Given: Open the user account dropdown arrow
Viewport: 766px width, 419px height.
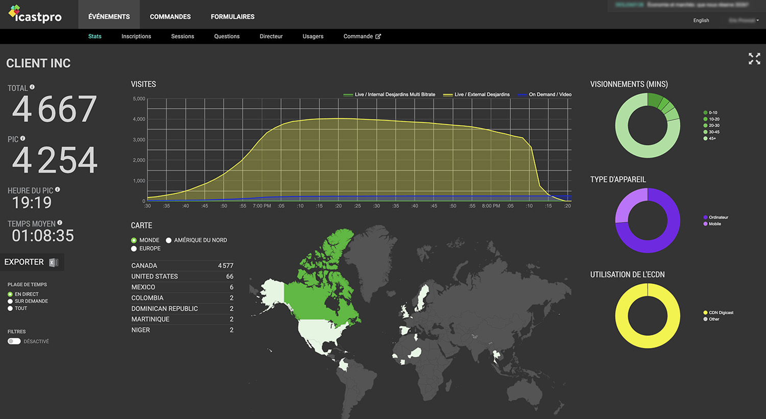Looking at the screenshot, I should click(x=758, y=20).
